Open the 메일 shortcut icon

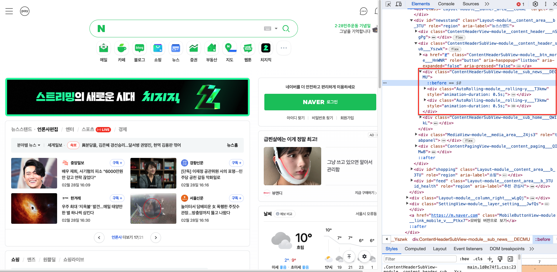104,48
